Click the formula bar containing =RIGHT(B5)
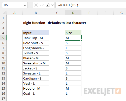This screenshot has width=126, height=101. (91, 5)
